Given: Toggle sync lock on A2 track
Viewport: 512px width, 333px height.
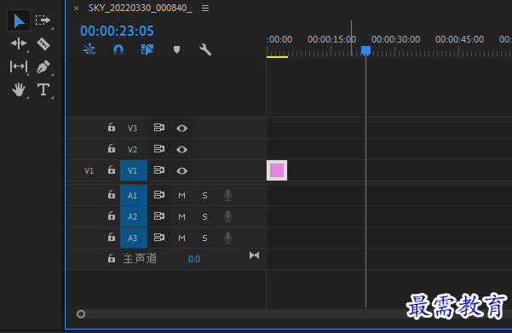Looking at the screenshot, I should point(159,216).
